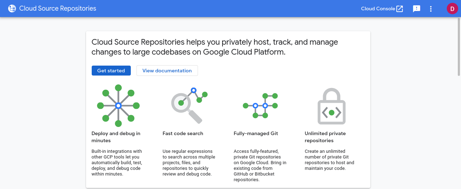This screenshot has height=189, width=461.
Task: Select the 'Fully-managed Git' heading
Action: (256, 133)
